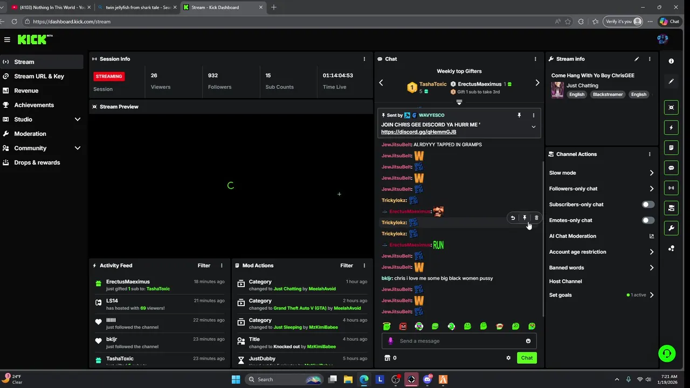Expand the pinned message with down chevron

[534, 127]
